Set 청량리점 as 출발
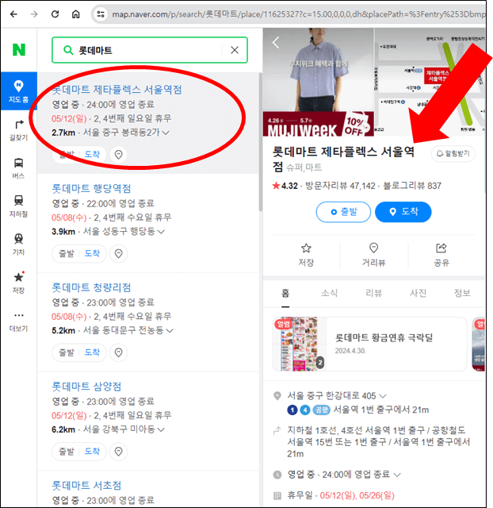 click(x=67, y=352)
